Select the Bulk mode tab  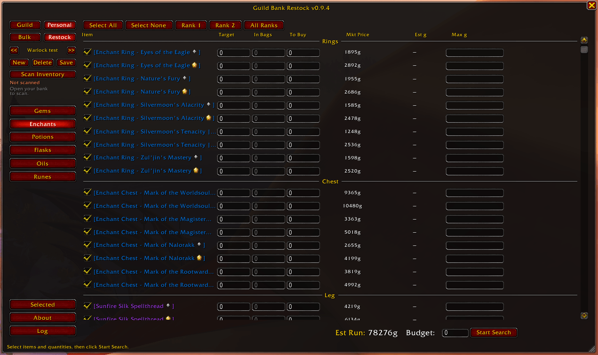coord(25,37)
